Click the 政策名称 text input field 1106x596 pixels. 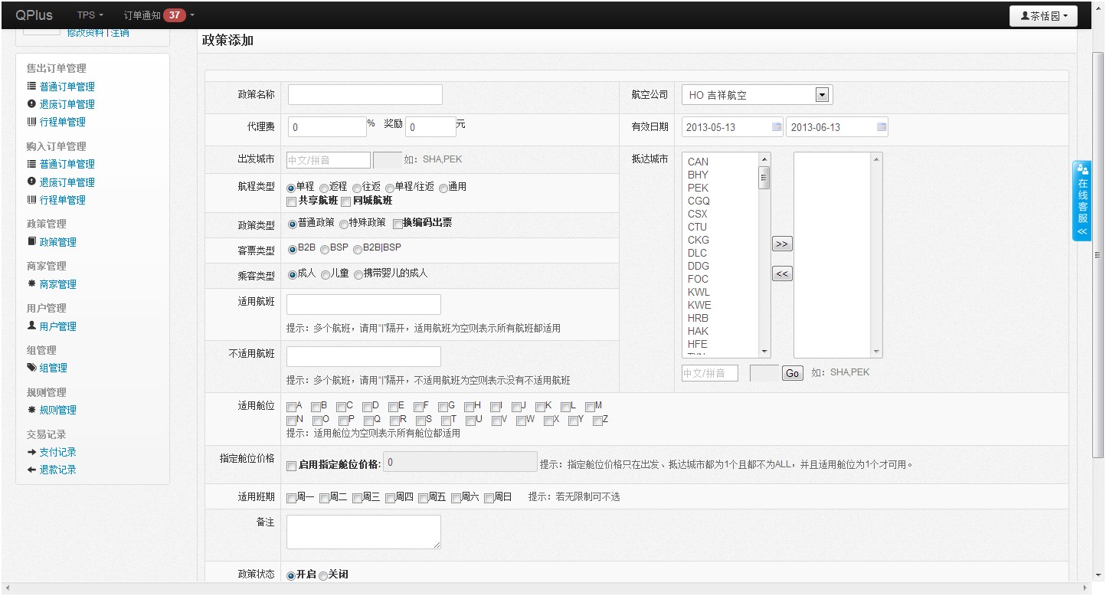[x=365, y=94]
